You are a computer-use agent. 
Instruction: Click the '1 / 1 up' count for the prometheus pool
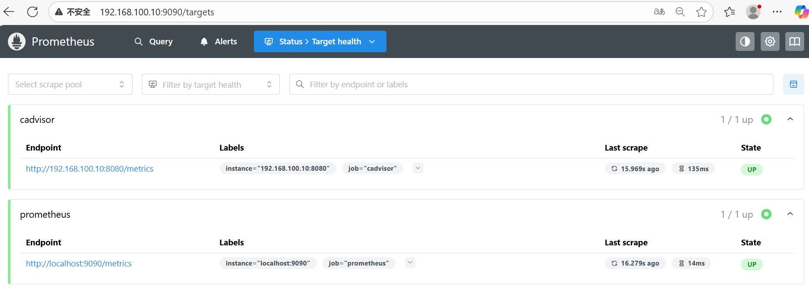pyautogui.click(x=737, y=215)
